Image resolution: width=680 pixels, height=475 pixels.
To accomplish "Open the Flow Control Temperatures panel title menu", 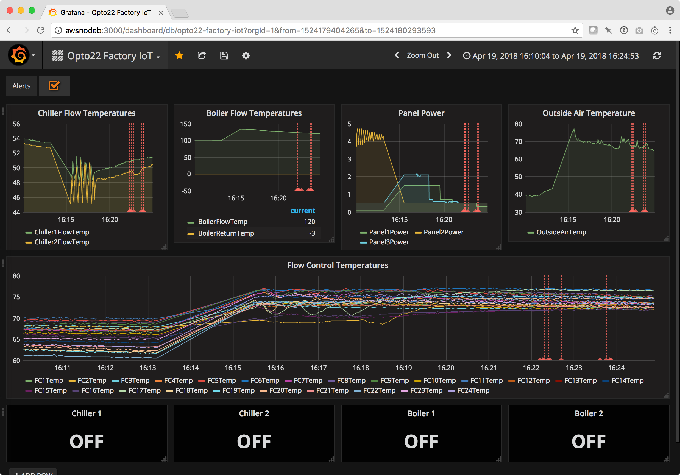I will tap(338, 265).
